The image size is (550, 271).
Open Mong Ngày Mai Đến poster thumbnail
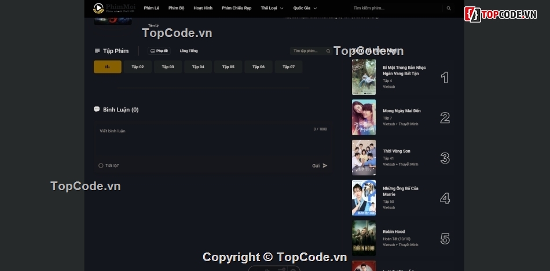tap(364, 117)
